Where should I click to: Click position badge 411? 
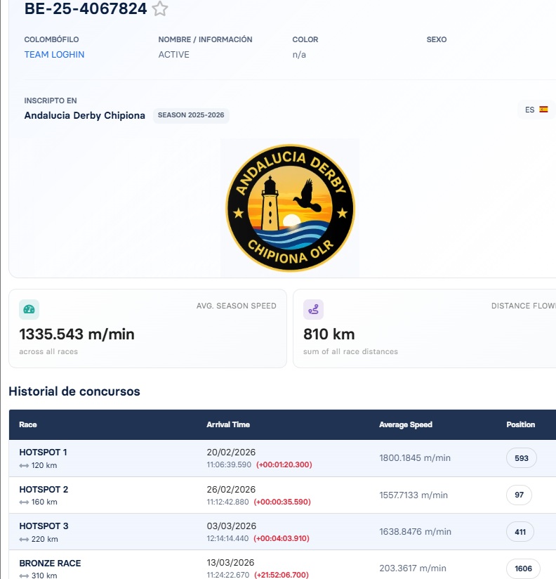[520, 532]
